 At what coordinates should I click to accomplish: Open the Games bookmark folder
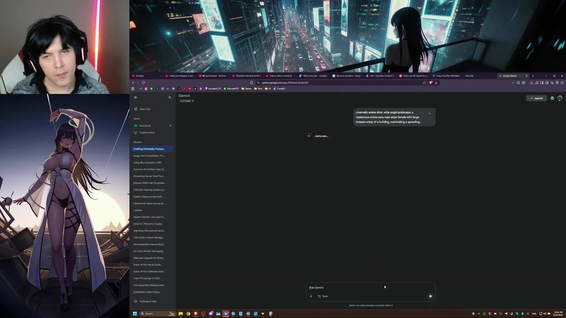point(247,88)
